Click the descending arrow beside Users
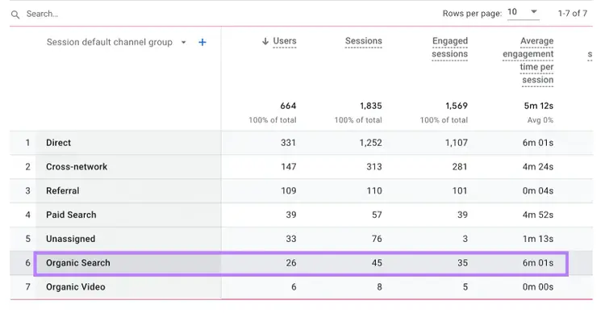Image resolution: width=605 pixels, height=313 pixels. click(x=265, y=41)
